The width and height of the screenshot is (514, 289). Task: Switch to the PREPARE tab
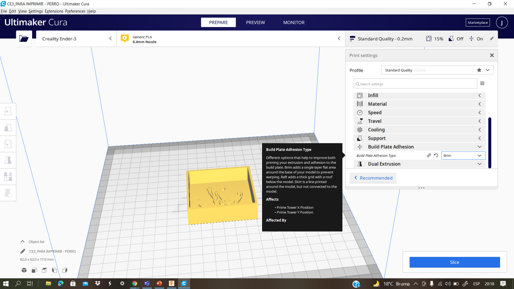pyautogui.click(x=218, y=22)
